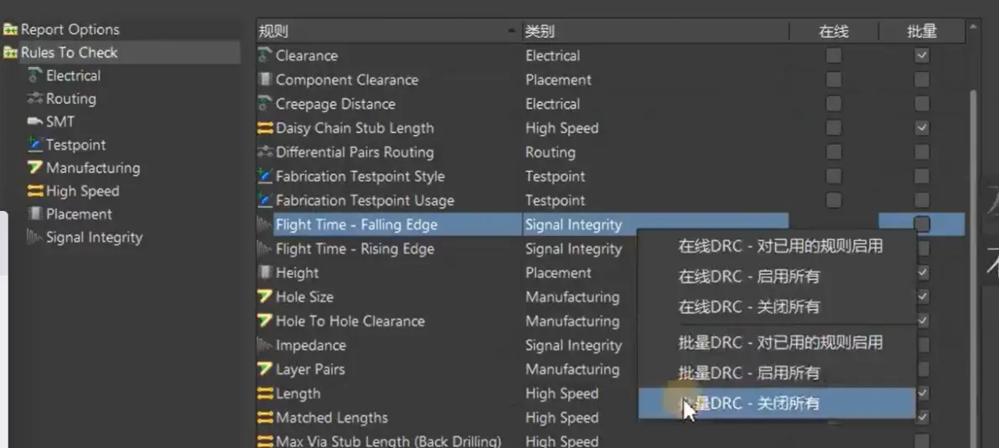Click the Manufacturing icon in left tree
The width and height of the screenshot is (999, 448).
tap(35, 167)
